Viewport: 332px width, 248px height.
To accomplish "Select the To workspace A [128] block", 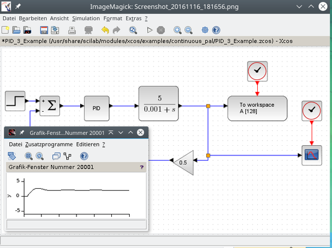I will click(x=257, y=108).
